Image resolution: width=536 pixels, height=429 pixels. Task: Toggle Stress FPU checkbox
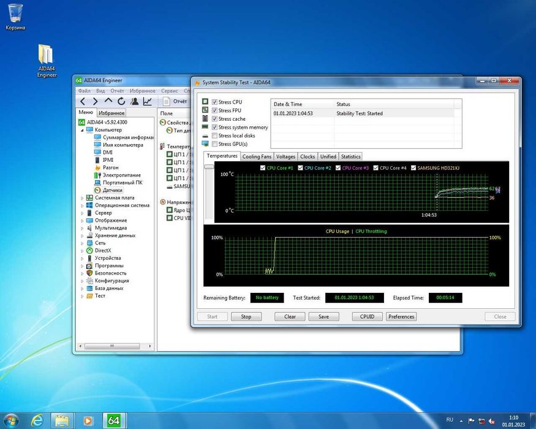[214, 110]
